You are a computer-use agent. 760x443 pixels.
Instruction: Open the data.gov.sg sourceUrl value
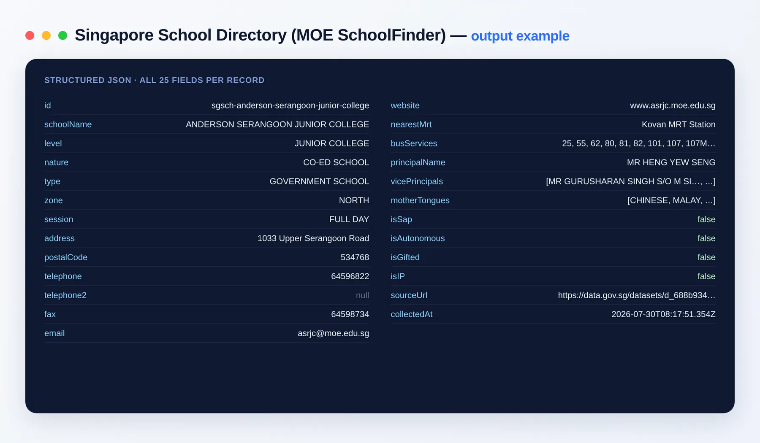tap(637, 295)
